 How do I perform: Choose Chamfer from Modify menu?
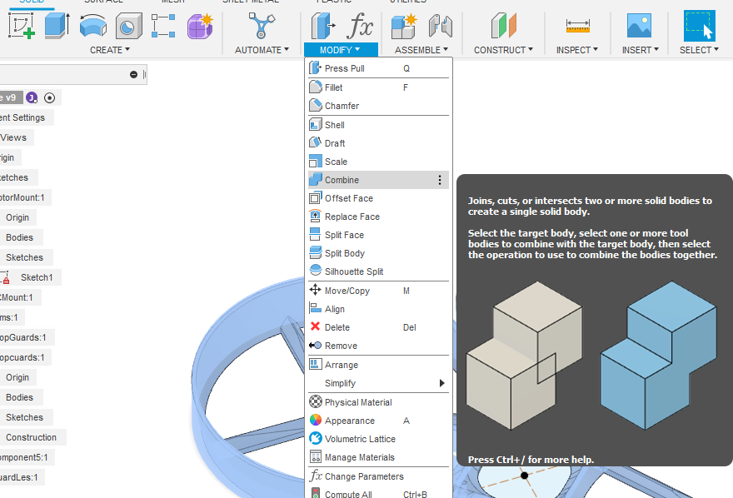click(379, 106)
